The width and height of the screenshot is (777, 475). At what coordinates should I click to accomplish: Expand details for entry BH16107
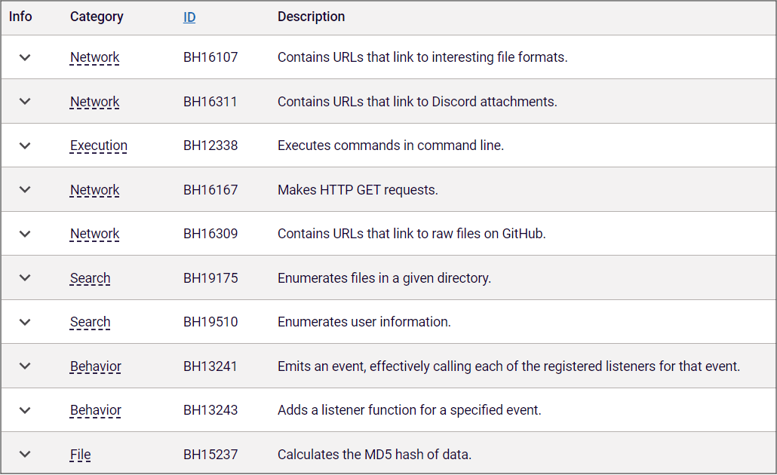tap(25, 57)
